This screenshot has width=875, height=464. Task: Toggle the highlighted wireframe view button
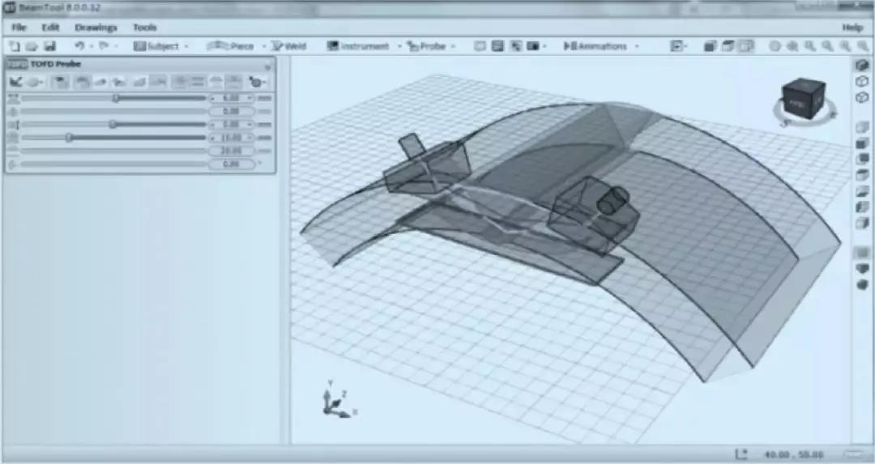pyautogui.click(x=746, y=46)
